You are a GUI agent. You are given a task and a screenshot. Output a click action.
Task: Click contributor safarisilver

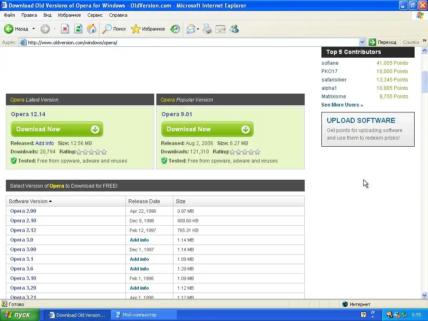click(x=334, y=80)
